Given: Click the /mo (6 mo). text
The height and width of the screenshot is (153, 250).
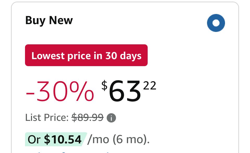Looking at the screenshot, I should click(118, 139).
